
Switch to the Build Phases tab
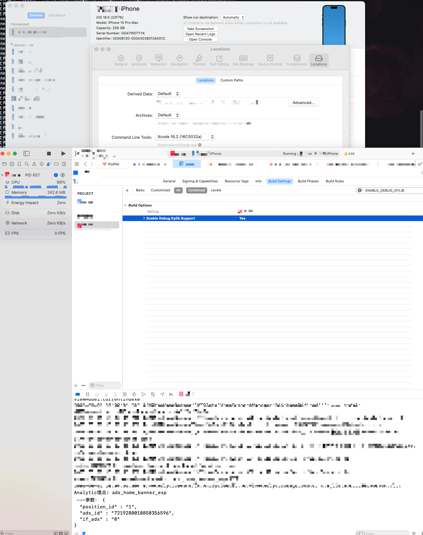[x=308, y=181]
